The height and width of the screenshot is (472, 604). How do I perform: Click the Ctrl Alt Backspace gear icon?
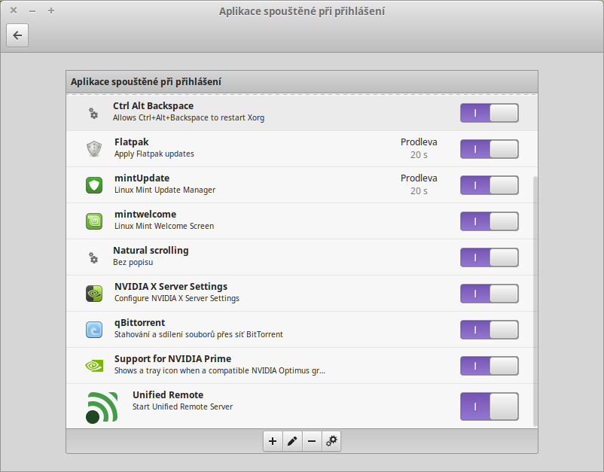point(93,113)
